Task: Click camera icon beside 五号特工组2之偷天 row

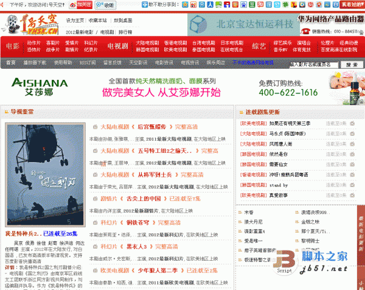Action: (x=95, y=151)
